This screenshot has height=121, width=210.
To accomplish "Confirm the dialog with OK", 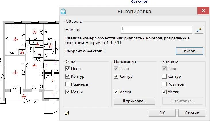I will (162, 113).
